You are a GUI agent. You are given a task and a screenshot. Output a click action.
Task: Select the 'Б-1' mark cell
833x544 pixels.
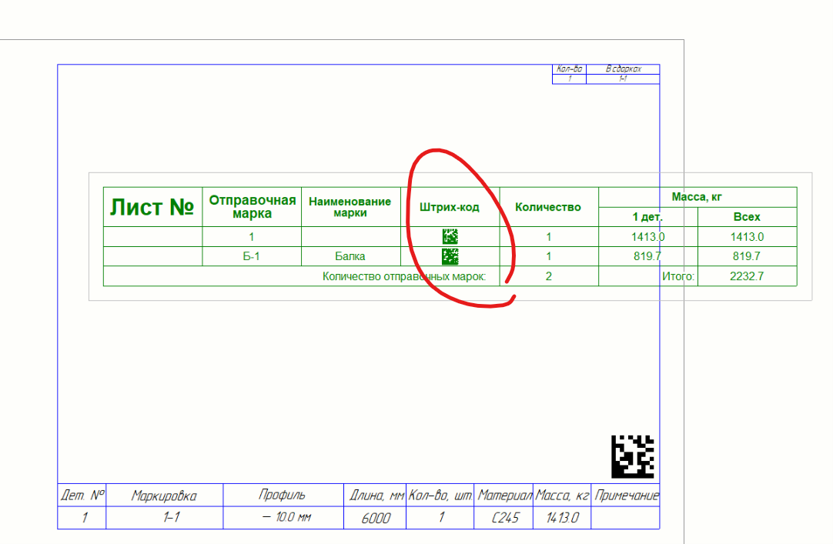252,256
